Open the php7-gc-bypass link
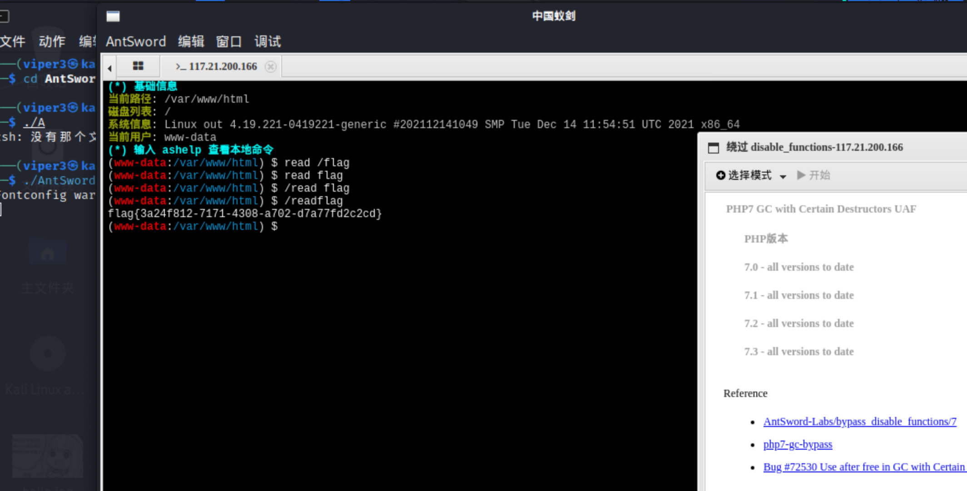Viewport: 967px width, 491px height. point(798,444)
